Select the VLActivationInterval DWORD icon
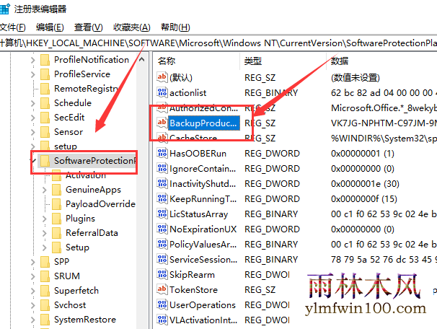This screenshot has width=437, height=329. 162,320
